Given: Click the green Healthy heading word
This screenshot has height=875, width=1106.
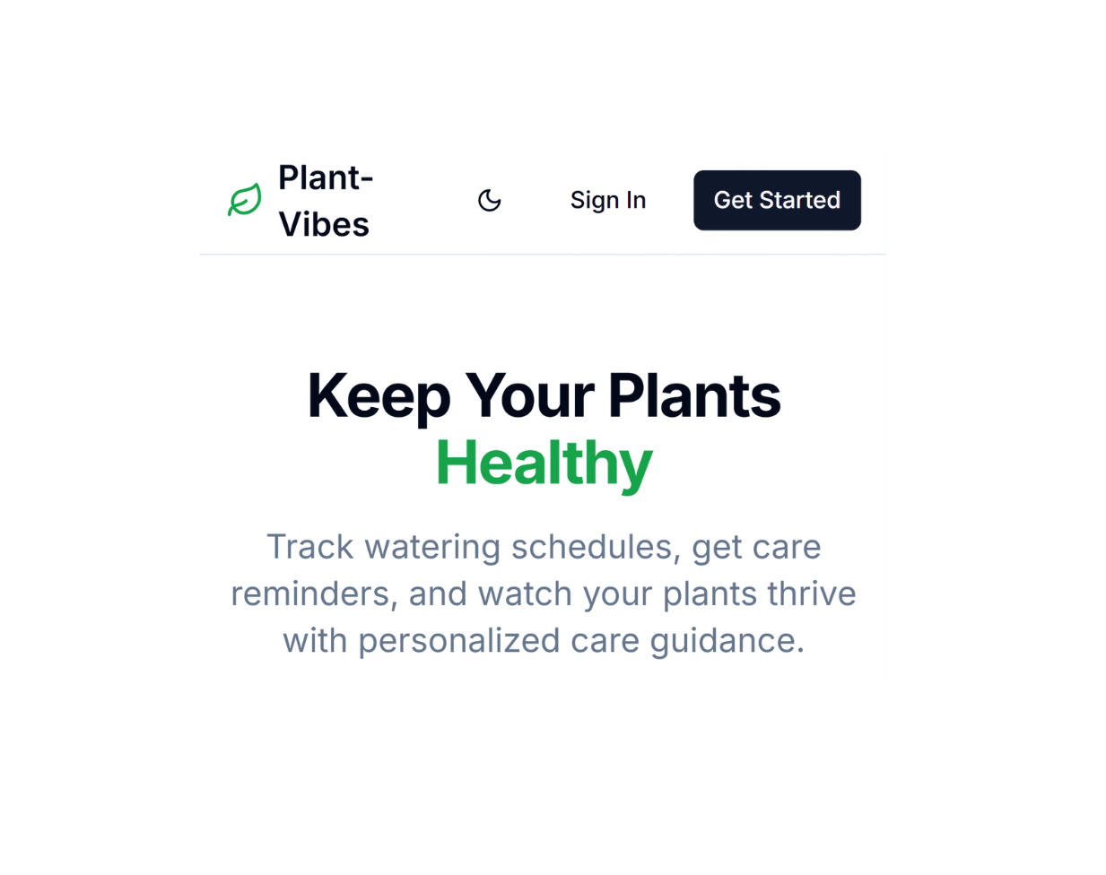Looking at the screenshot, I should click(544, 463).
